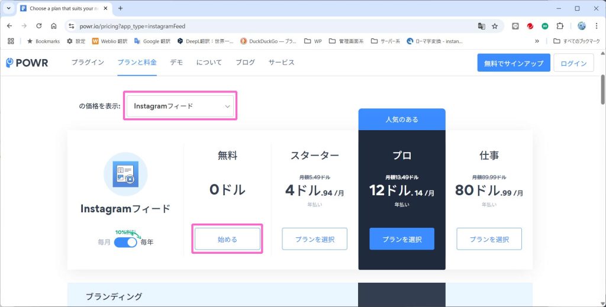Choose プランを選択 for プロ plan
Viewport: 606px width, 307px height.
click(402, 239)
